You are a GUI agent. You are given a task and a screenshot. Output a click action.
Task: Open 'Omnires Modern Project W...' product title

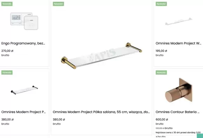point(178,43)
